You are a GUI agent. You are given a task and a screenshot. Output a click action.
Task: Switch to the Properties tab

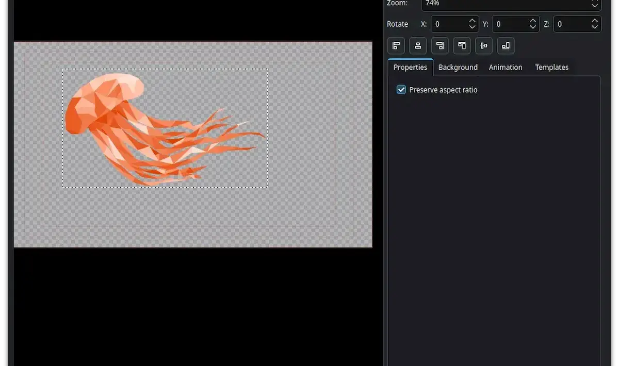410,68
